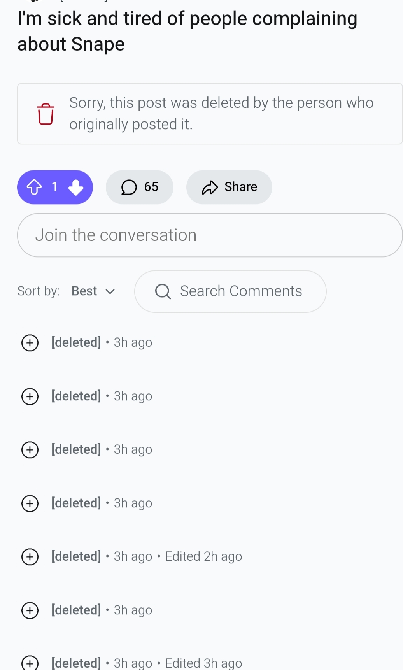
Task: Share this post
Action: (229, 187)
